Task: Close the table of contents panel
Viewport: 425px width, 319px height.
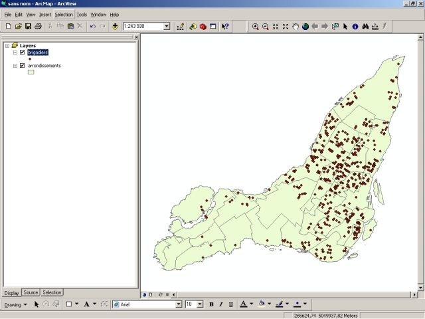Action: (x=136, y=37)
